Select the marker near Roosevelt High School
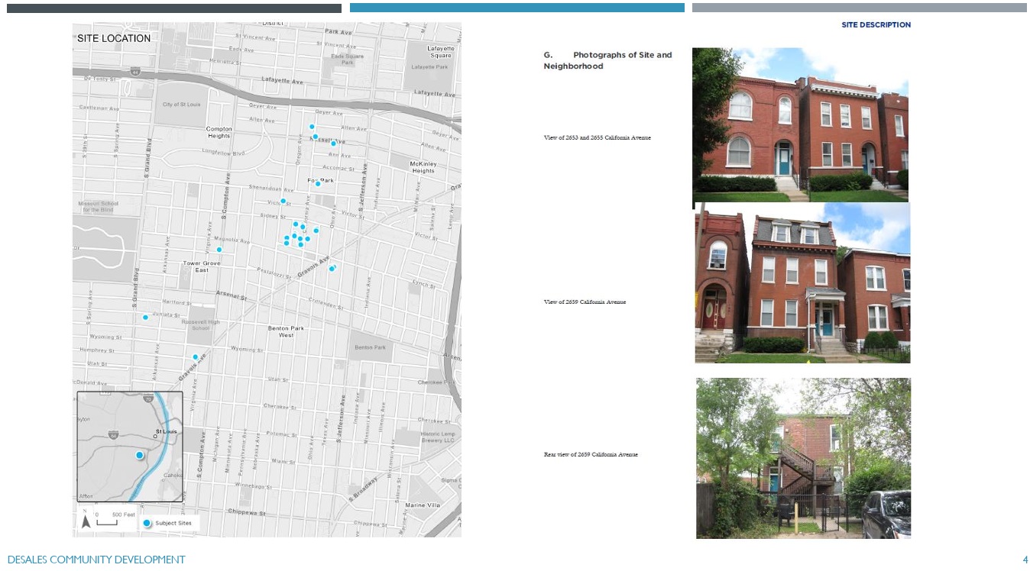This screenshot has height=571, width=1030. (144, 318)
